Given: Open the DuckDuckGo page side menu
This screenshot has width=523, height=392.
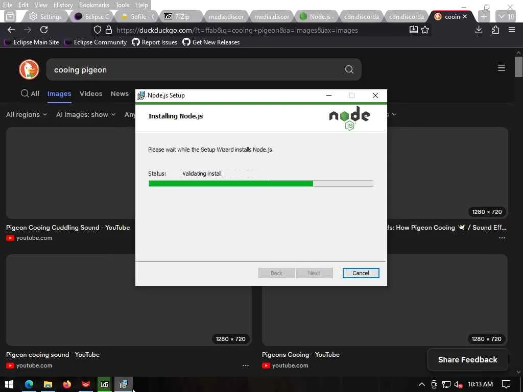Looking at the screenshot, I should [x=502, y=68].
